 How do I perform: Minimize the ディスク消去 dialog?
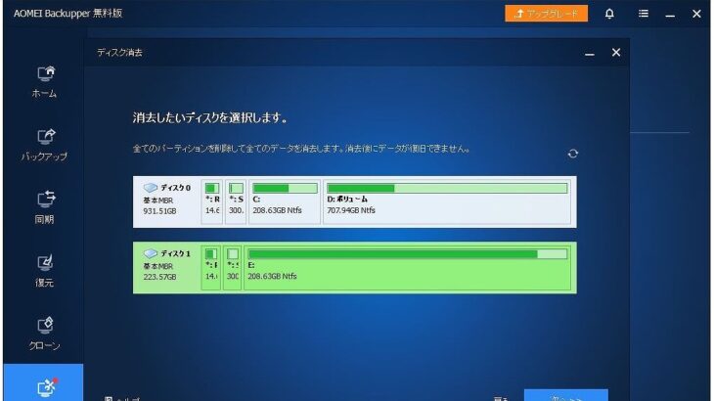click(590, 53)
